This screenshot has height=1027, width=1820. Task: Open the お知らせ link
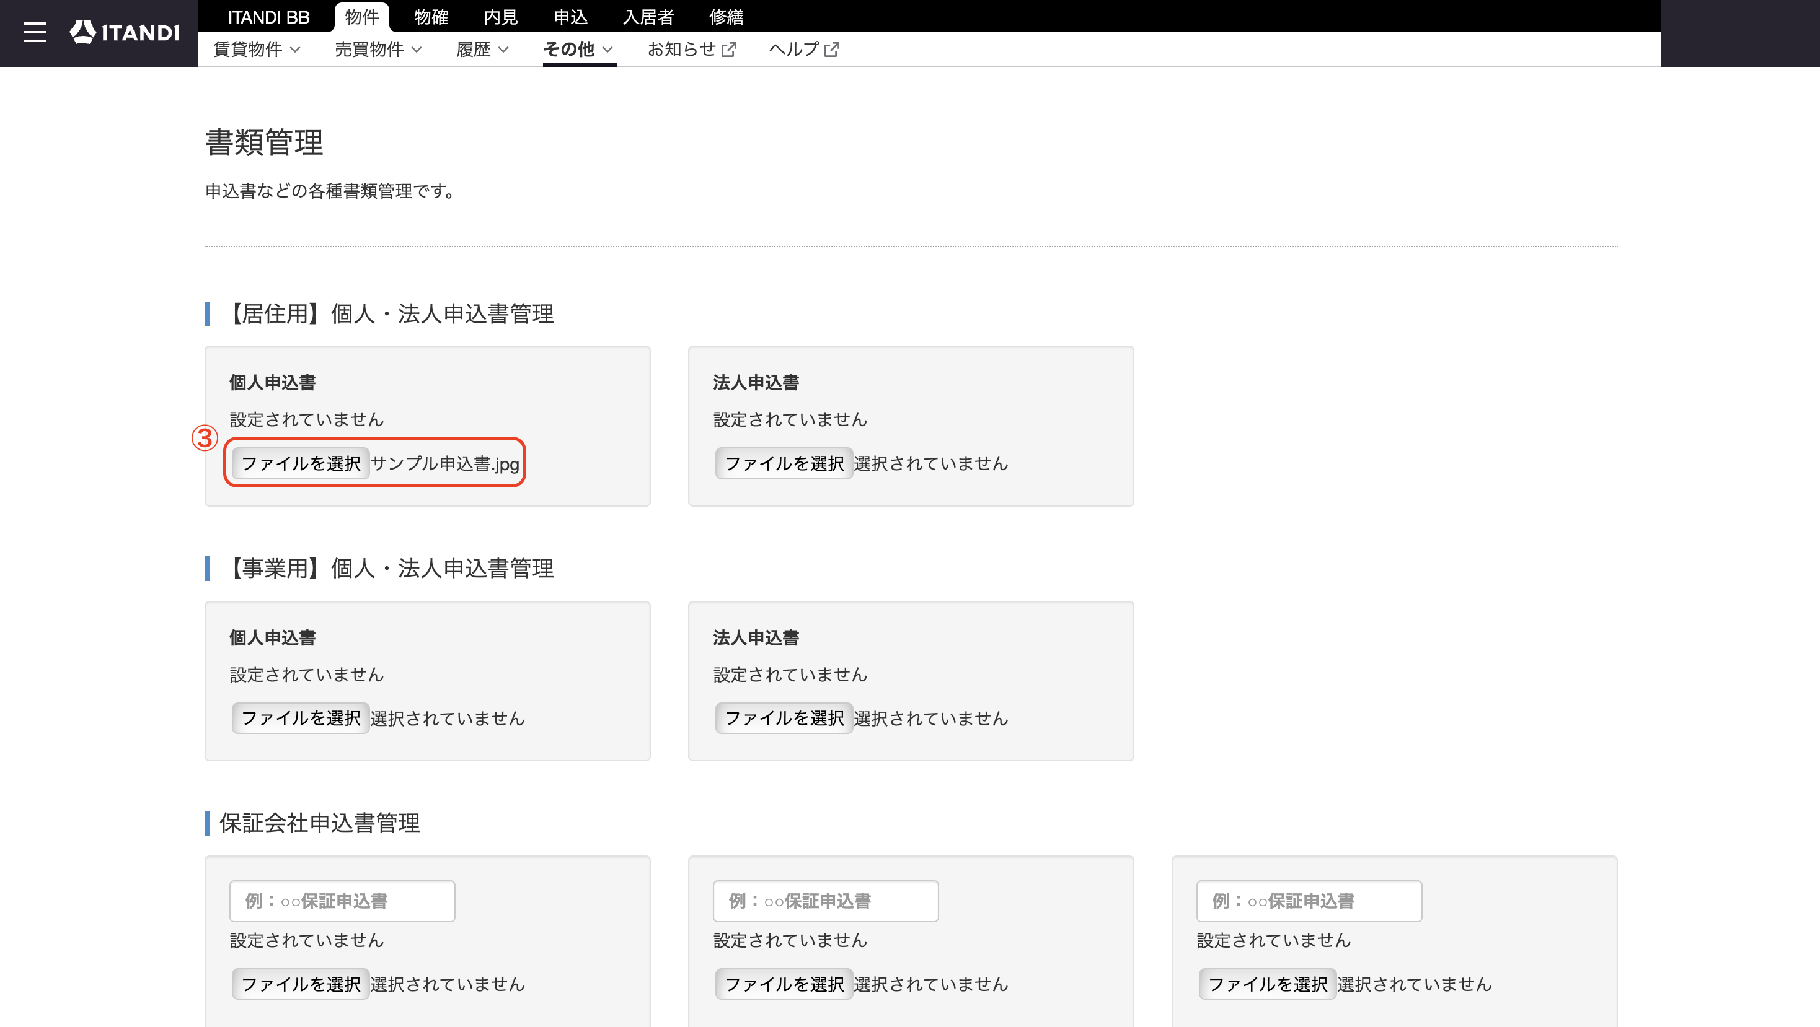[x=692, y=50]
